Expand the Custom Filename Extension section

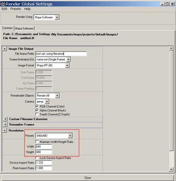tap(5, 119)
